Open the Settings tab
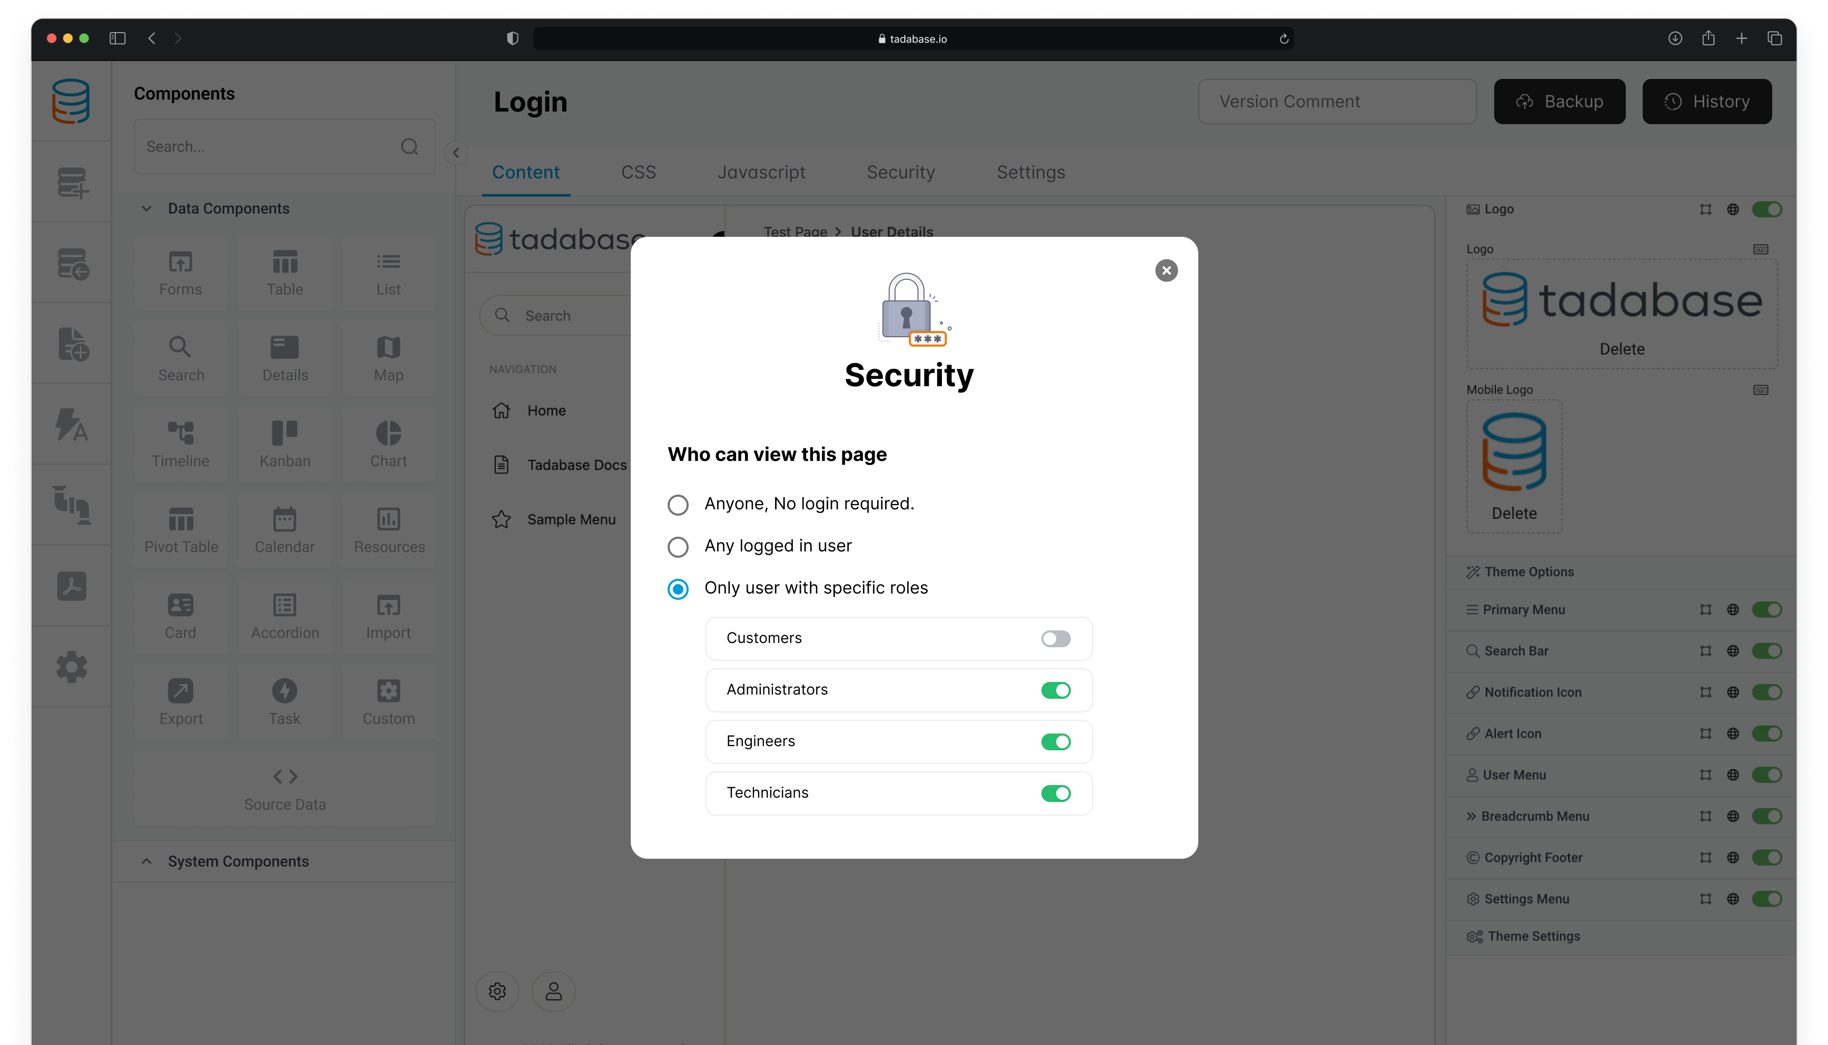The height and width of the screenshot is (1045, 1828). point(1030,172)
